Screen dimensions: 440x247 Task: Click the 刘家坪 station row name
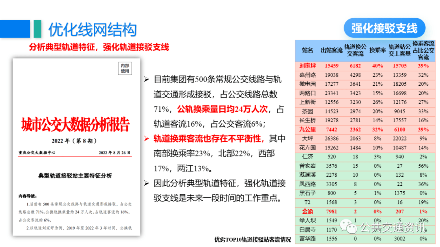point(308,66)
